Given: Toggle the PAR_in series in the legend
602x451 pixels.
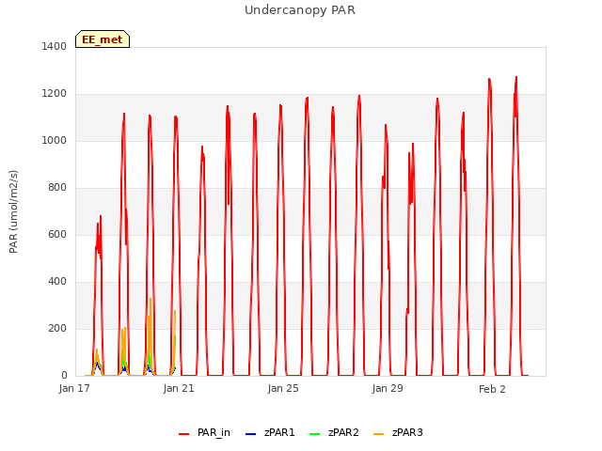Looking at the screenshot, I should click(204, 432).
